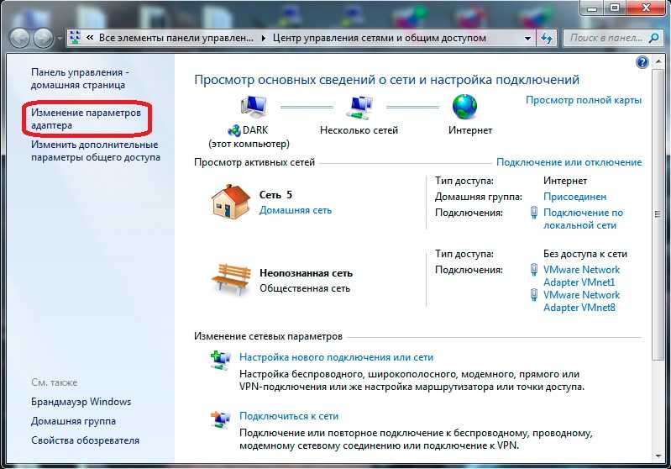
Task: Click 'Центр управления сетями и общим доступом' breadcrumb
Action: point(379,38)
